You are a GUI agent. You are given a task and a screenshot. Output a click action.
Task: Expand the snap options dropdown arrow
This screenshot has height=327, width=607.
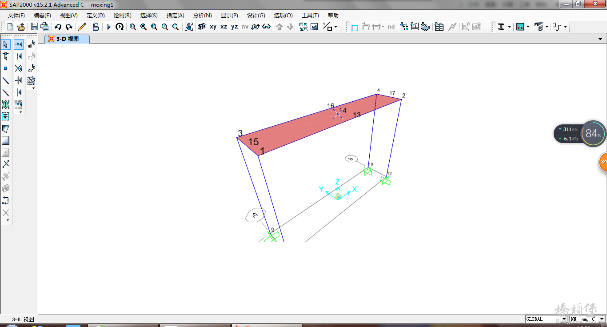[x=335, y=27]
